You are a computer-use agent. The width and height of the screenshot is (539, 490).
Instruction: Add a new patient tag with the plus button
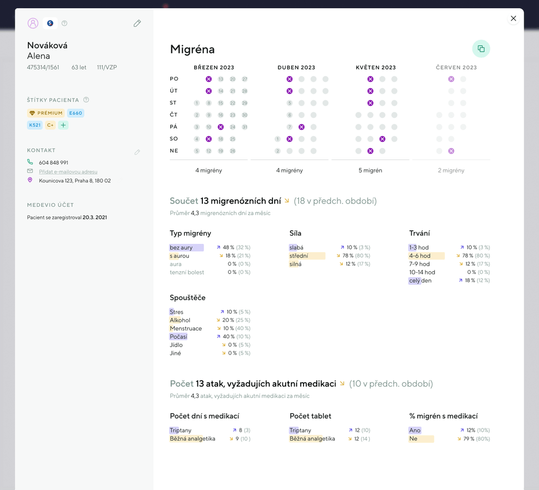pyautogui.click(x=63, y=125)
